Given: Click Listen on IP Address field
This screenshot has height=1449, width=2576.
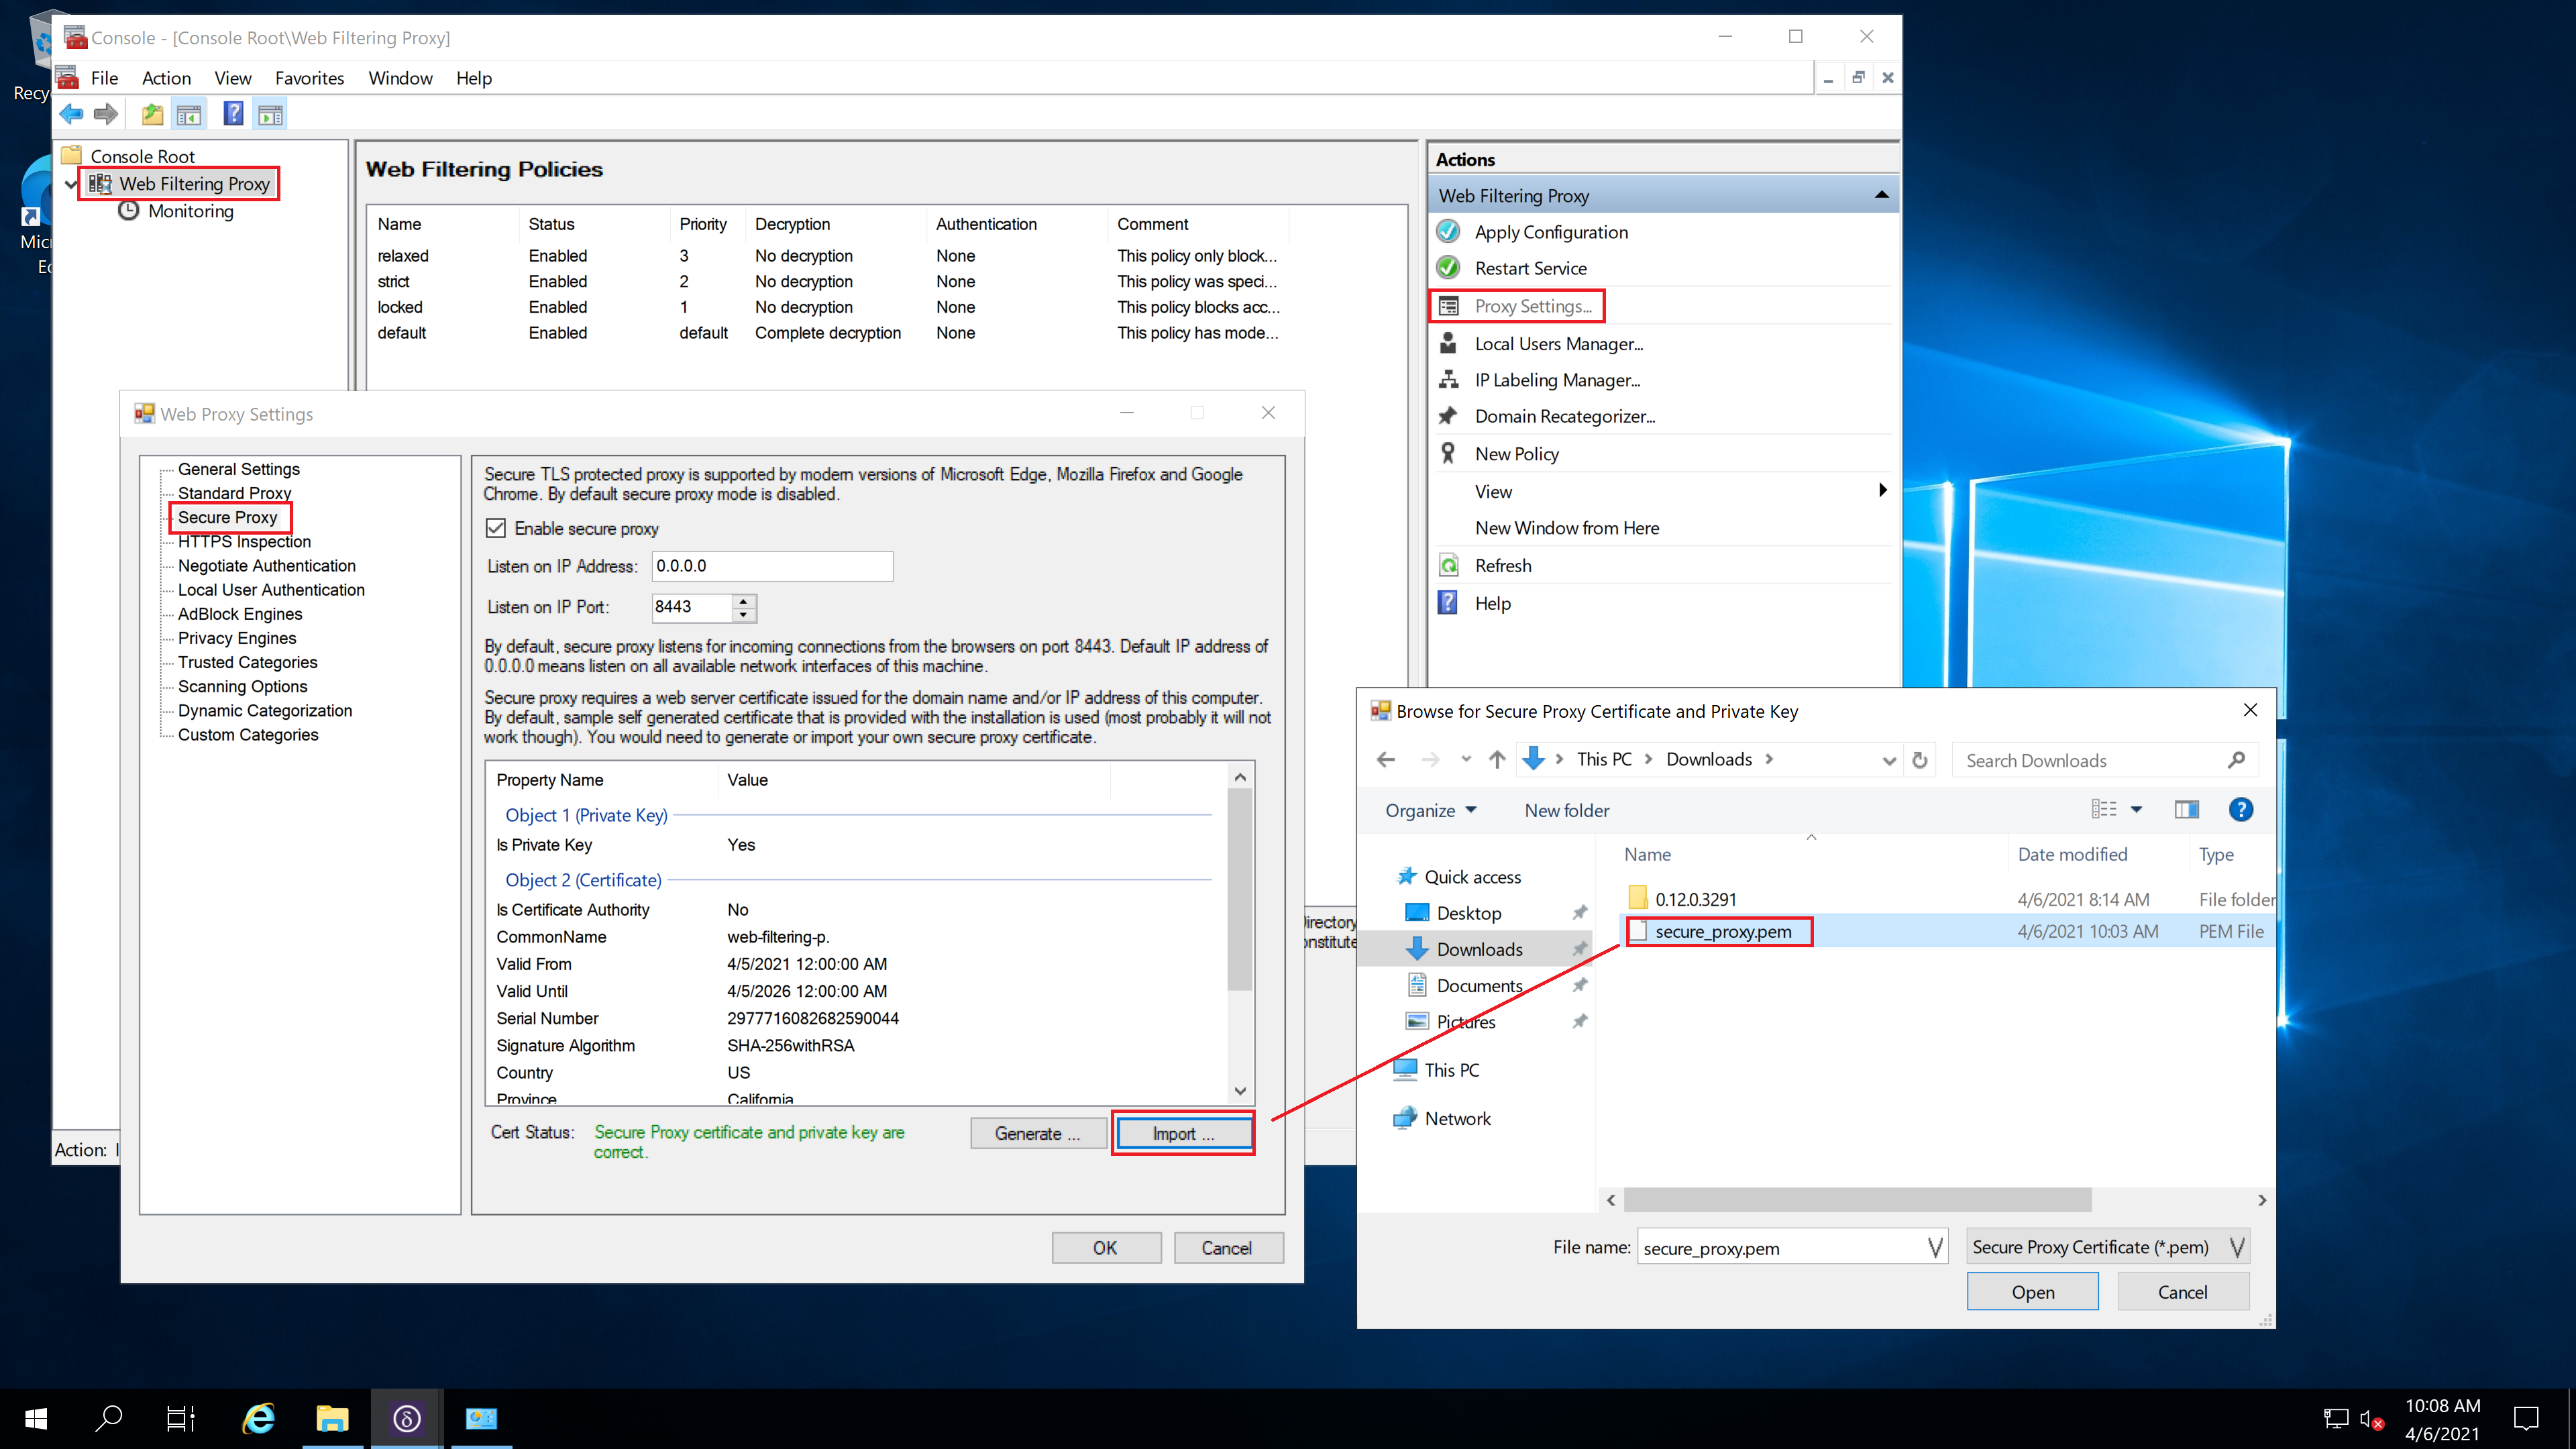Looking at the screenshot, I should click(772, 566).
